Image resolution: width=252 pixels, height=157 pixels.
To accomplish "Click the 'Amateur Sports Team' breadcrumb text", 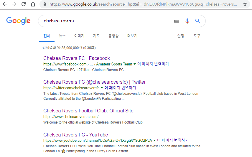I will [x=114, y=64].
